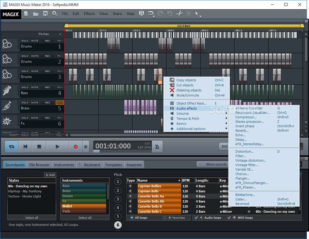The height and width of the screenshot is (239, 309).
Task: Click the MAGIX logo
Action: point(11,14)
